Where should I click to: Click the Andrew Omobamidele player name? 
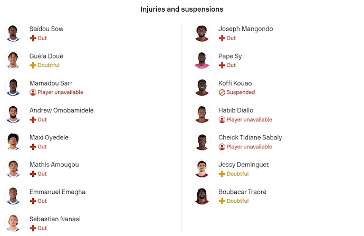point(61,110)
